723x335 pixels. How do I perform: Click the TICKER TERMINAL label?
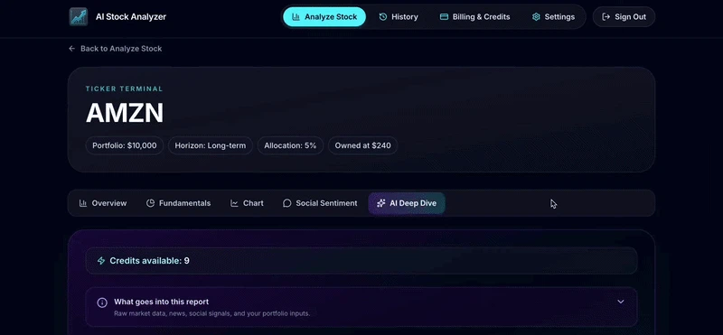125,88
